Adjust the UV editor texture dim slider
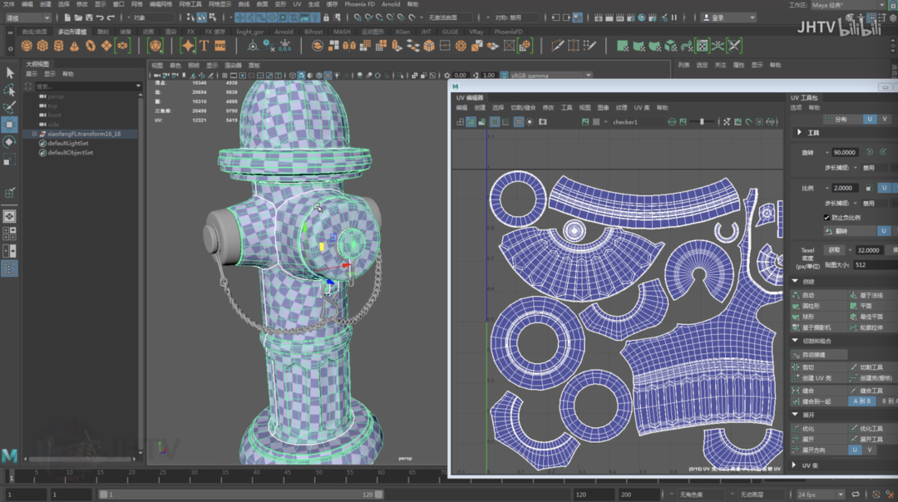The width and height of the screenshot is (898, 502). pos(700,122)
